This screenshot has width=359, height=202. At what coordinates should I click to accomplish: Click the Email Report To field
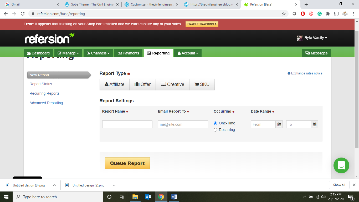click(x=183, y=124)
